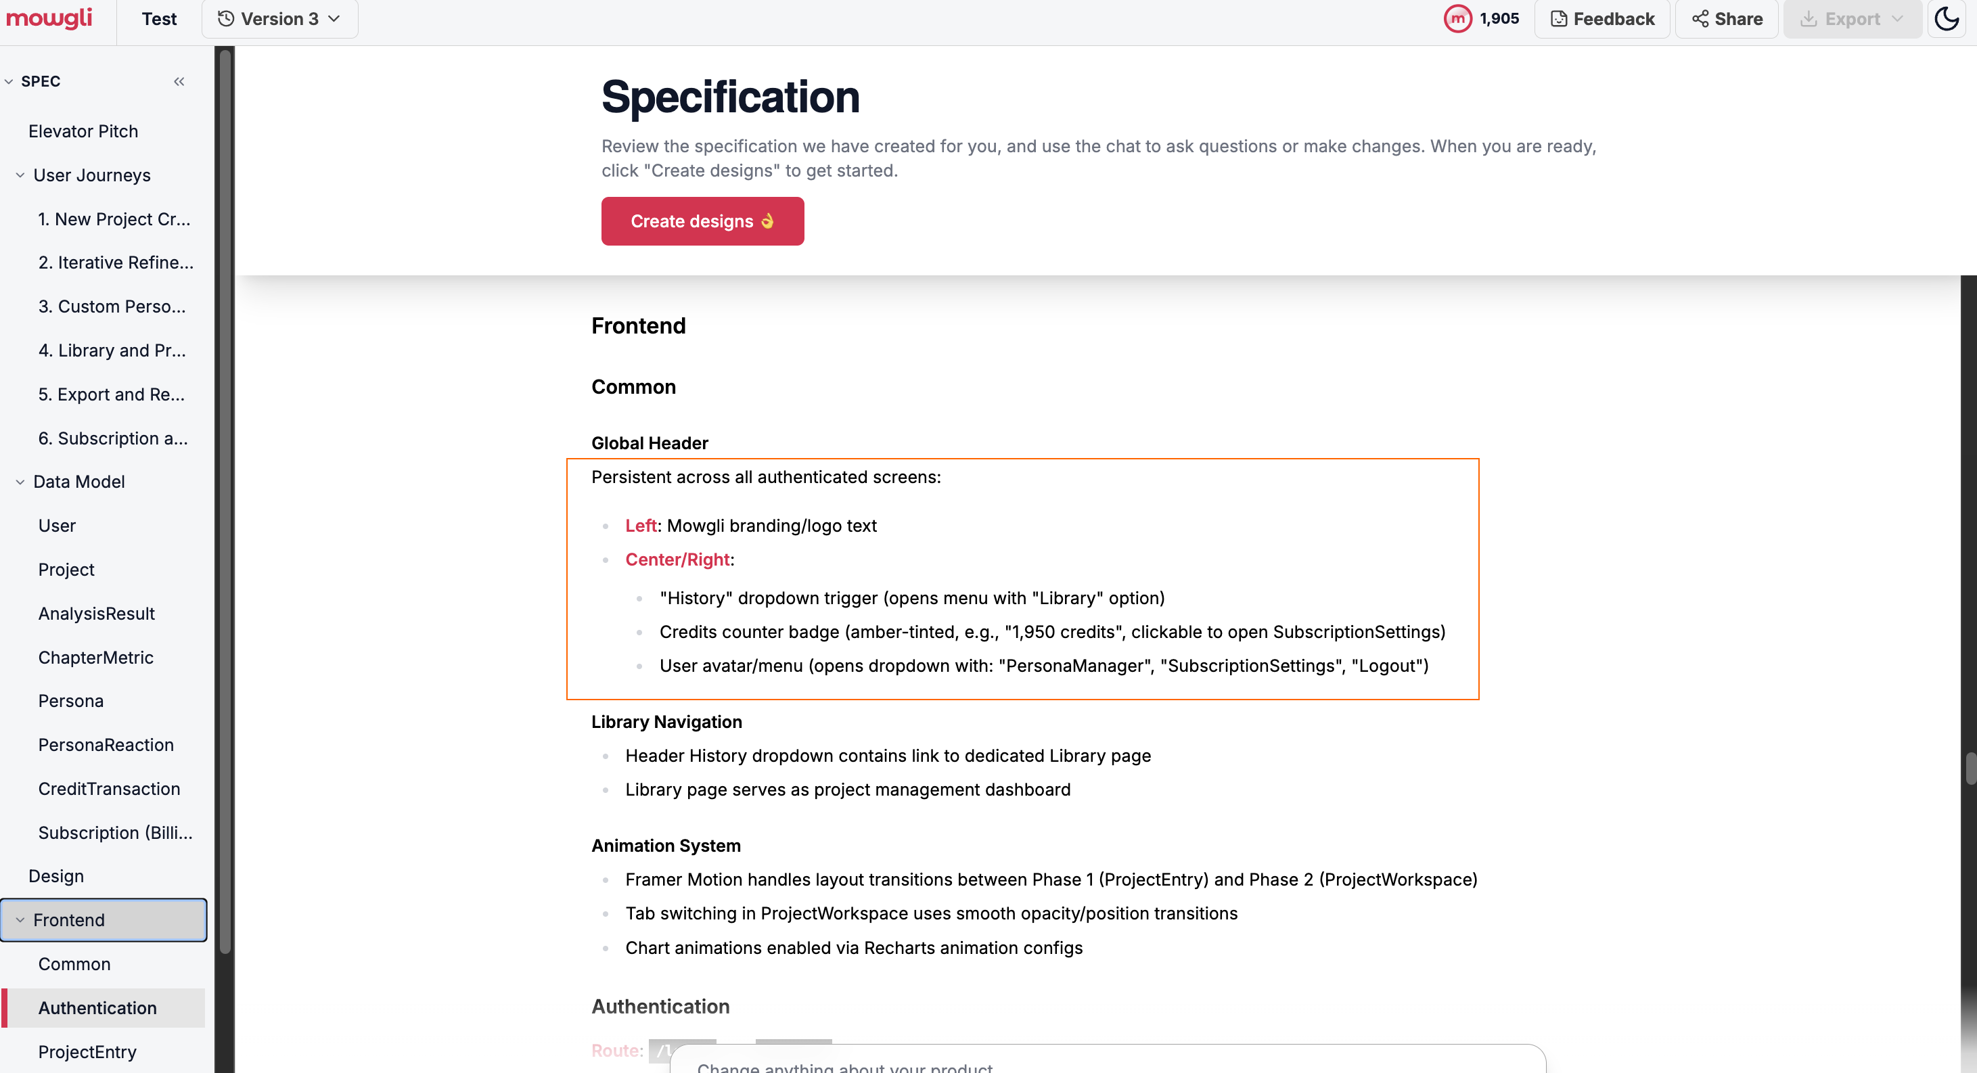Click Create designs button
This screenshot has width=1977, height=1073.
pyautogui.click(x=702, y=221)
